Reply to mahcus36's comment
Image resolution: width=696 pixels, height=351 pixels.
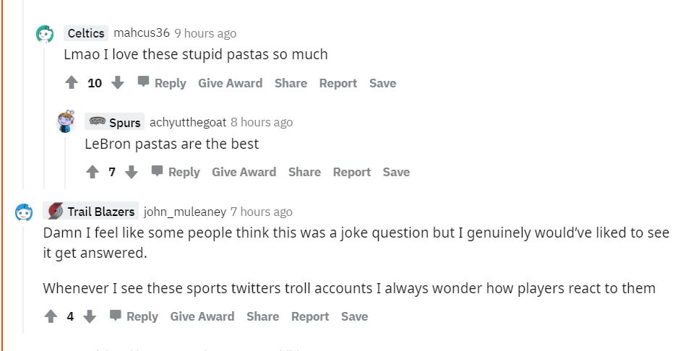coord(163,83)
